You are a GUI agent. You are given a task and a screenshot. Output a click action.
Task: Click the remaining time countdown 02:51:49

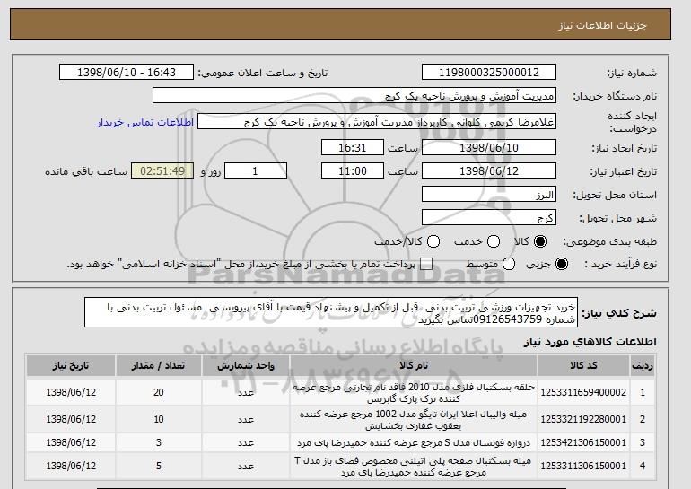tap(162, 171)
